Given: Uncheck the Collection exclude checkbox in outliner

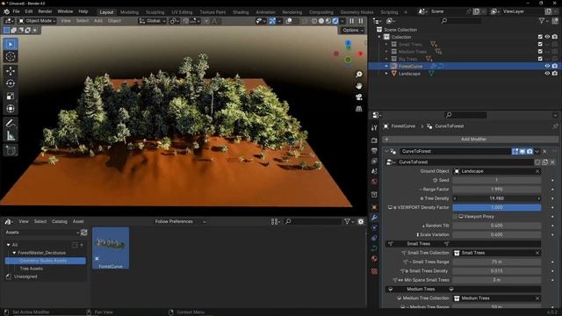Looking at the screenshot, I should pos(540,37).
